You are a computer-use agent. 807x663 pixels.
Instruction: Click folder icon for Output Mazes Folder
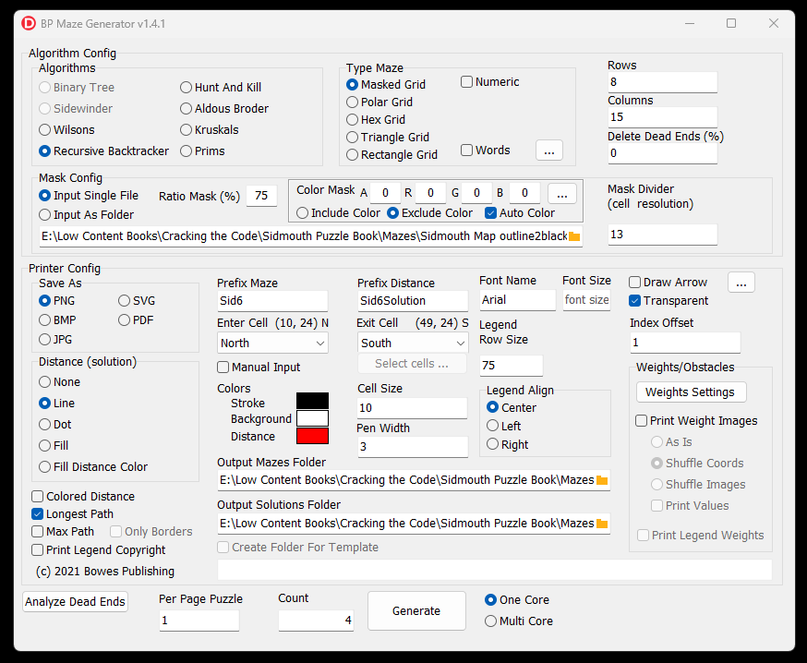pos(602,480)
